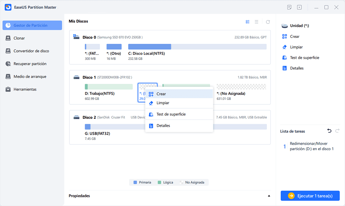Click Ejecutar 1 tarea(s) button
The width and height of the screenshot is (345, 206).
(x=310, y=196)
